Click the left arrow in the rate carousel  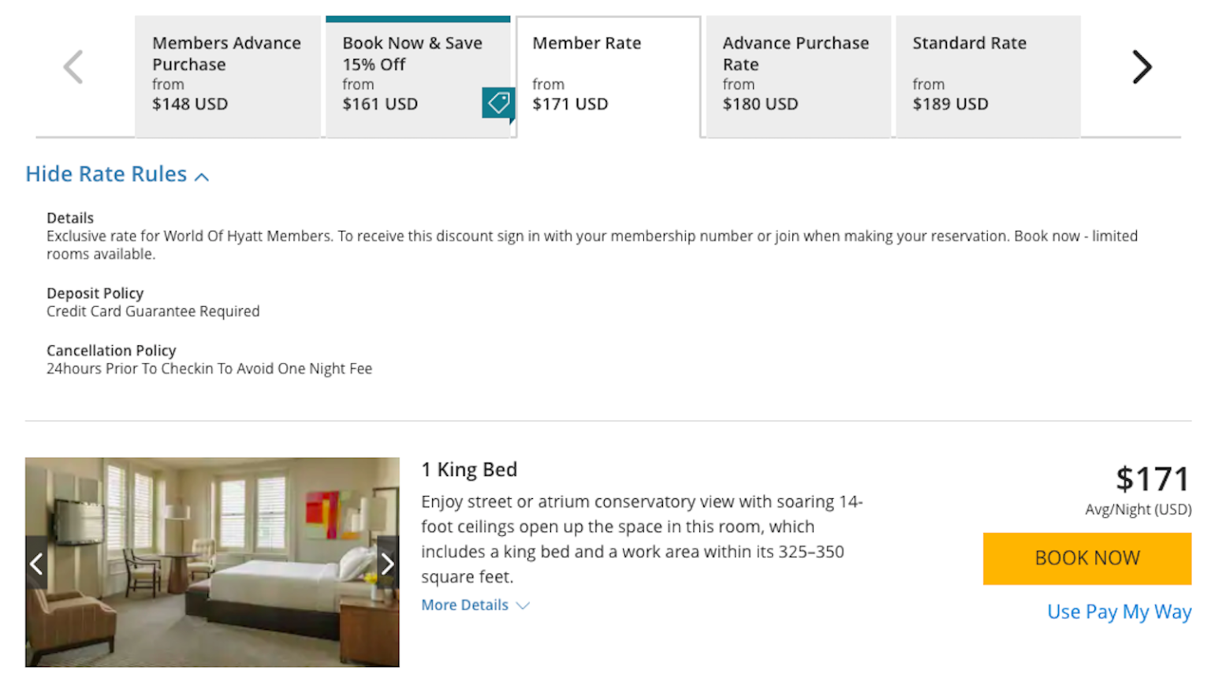point(72,67)
